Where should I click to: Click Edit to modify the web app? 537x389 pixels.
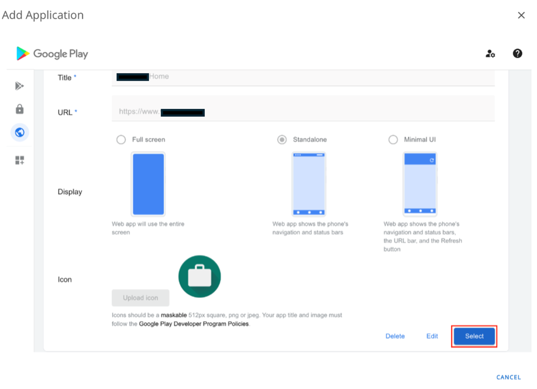[x=432, y=336]
